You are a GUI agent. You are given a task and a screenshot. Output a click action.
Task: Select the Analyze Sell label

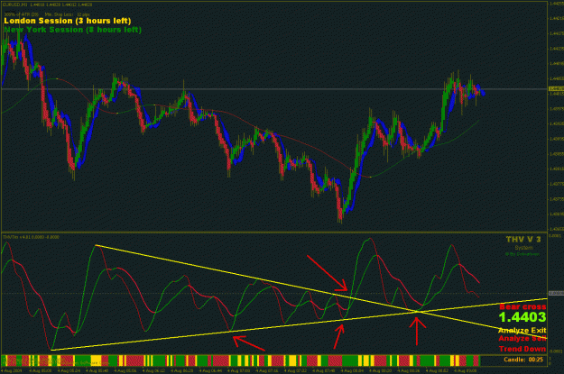click(x=522, y=339)
